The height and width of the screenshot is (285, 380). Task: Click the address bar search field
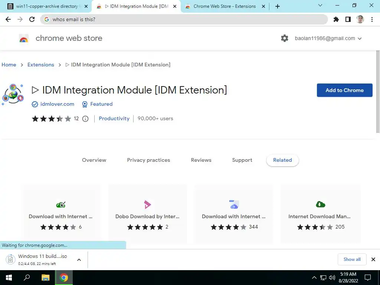(184, 19)
